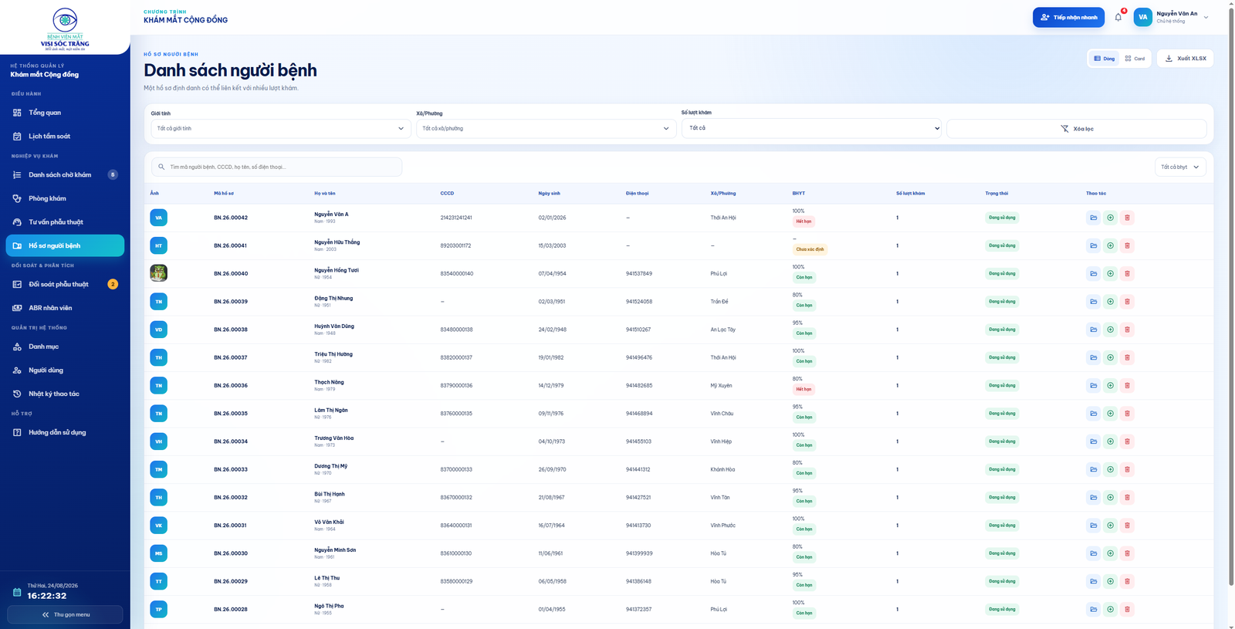Open the Xã/Phường ward dropdown
The image size is (1235, 629).
(x=546, y=128)
